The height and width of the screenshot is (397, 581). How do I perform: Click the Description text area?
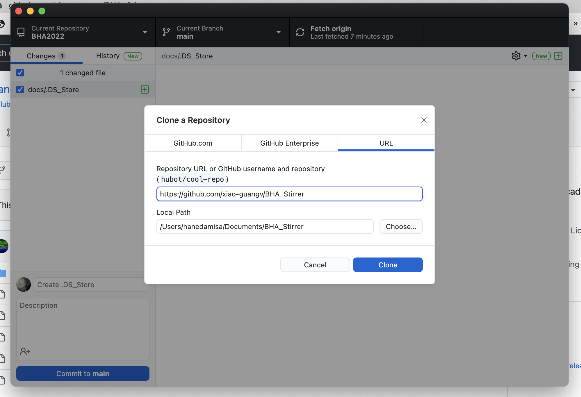pos(83,329)
